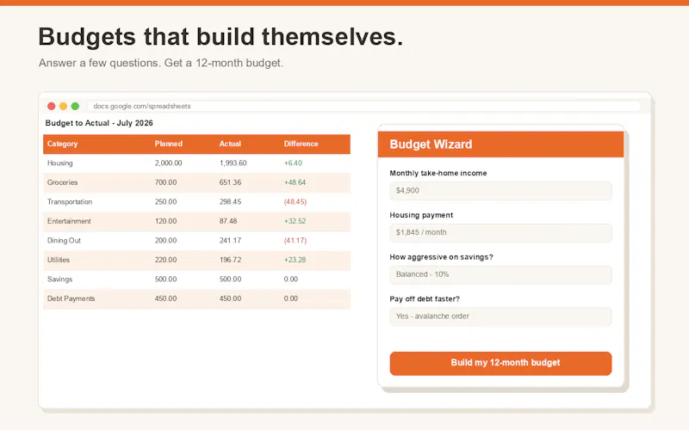Click the Transportation planned value 250.00
The height and width of the screenshot is (430, 689).
165,202
